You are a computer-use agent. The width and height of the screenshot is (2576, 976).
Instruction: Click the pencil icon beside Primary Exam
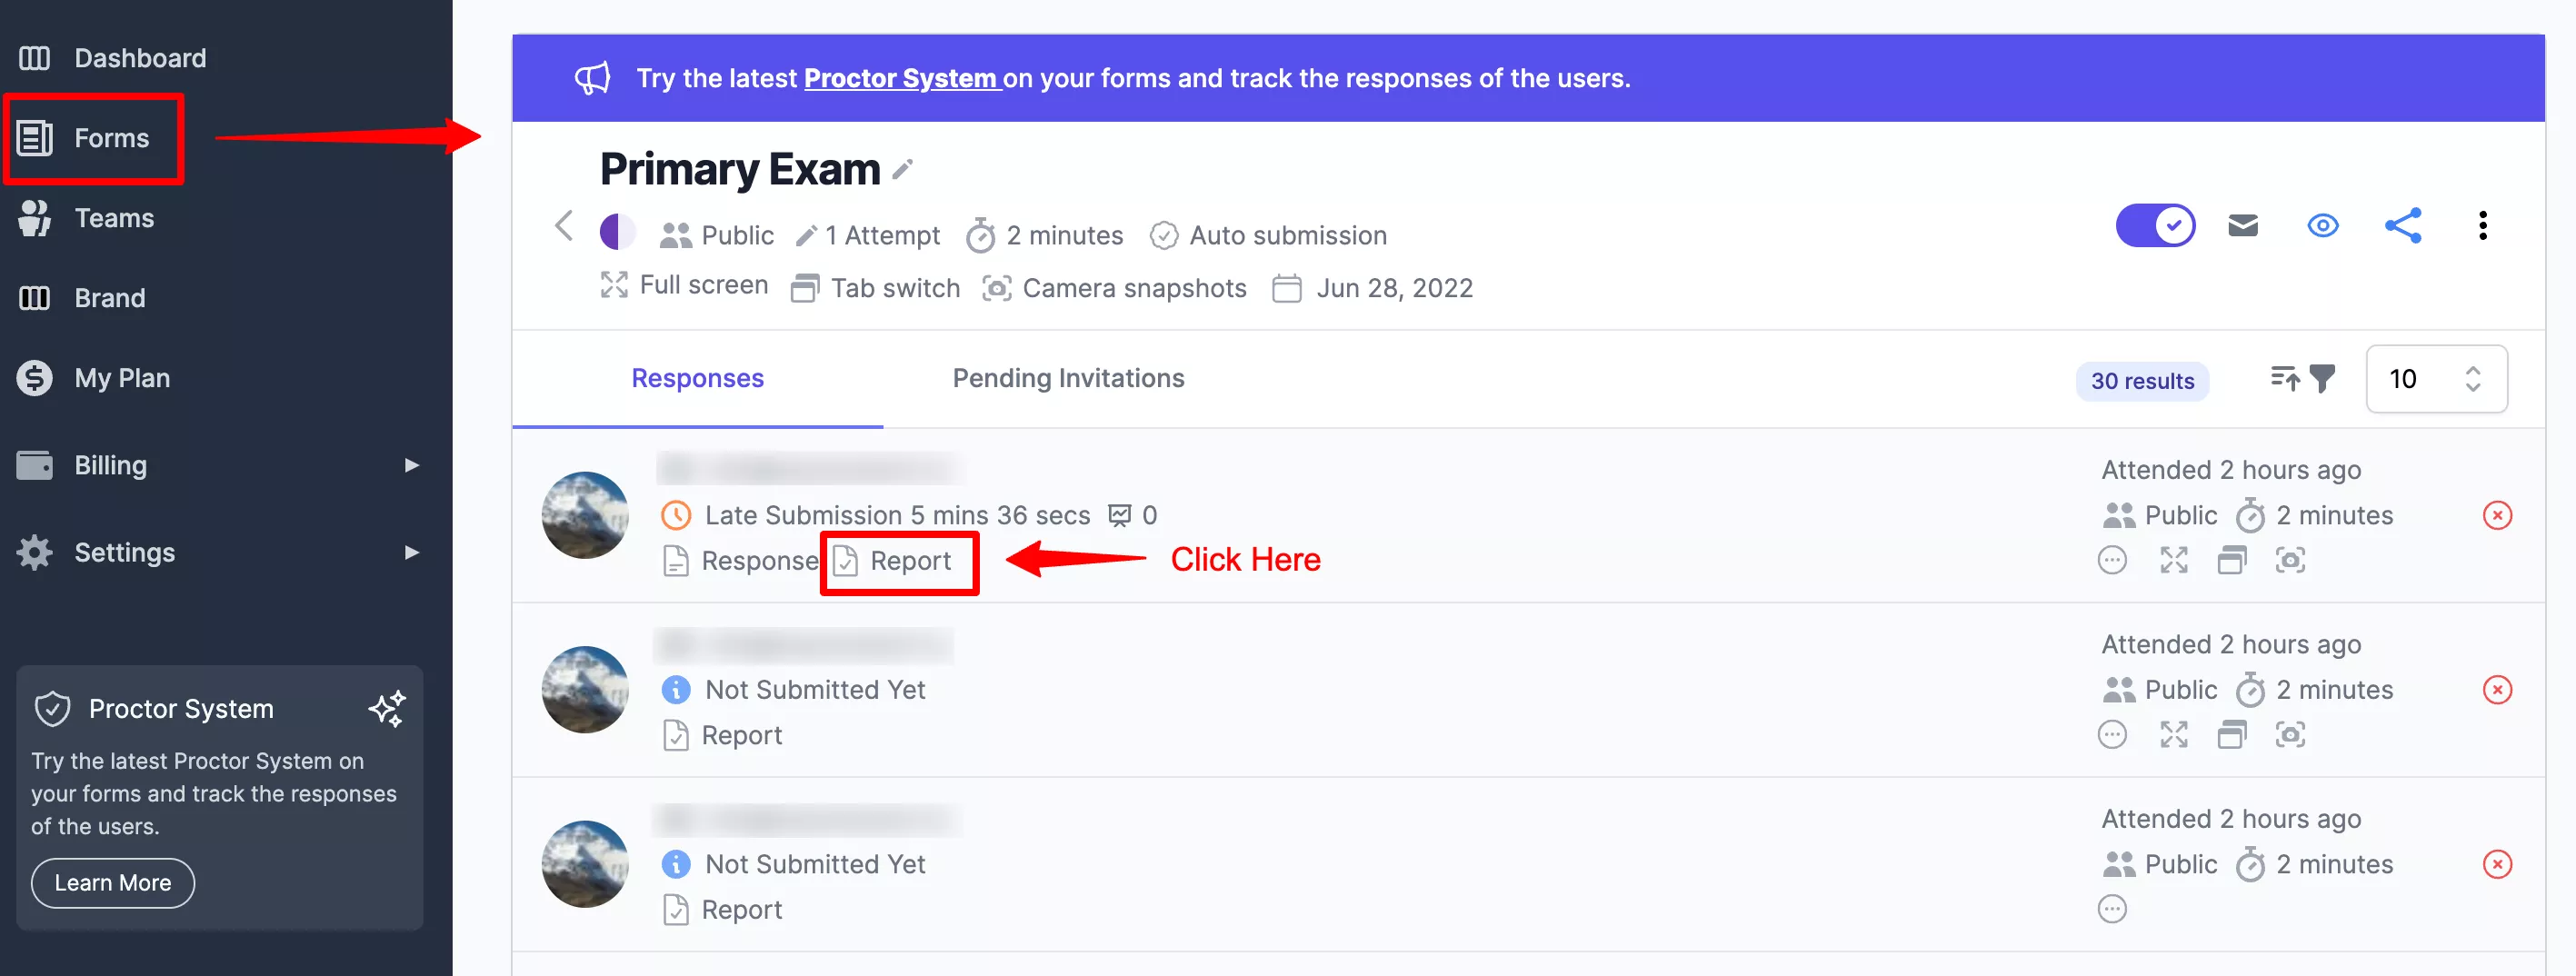pyautogui.click(x=903, y=170)
